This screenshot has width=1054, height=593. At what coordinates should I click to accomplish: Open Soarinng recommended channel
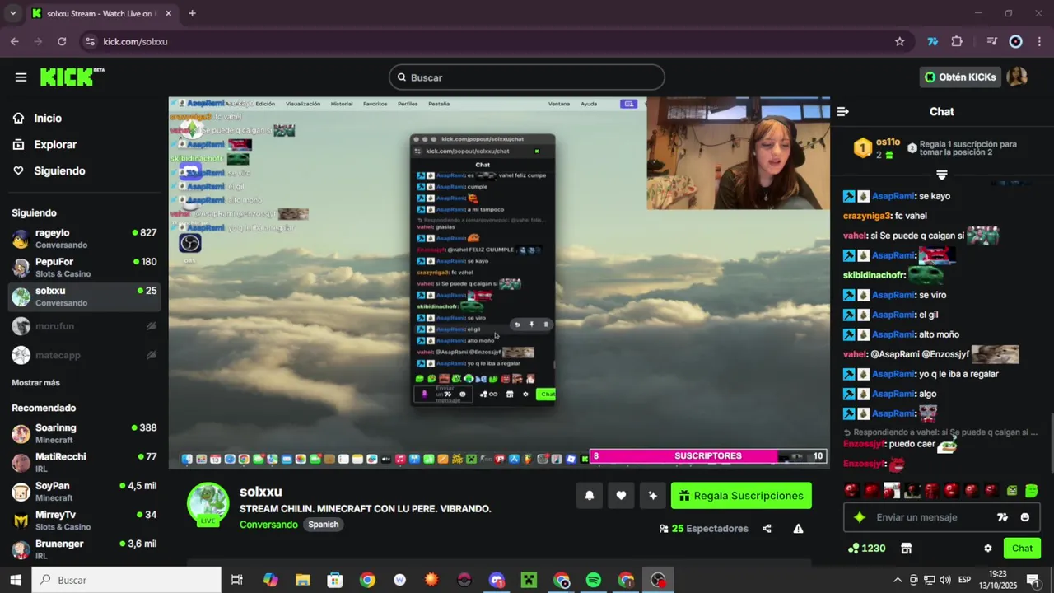84,433
